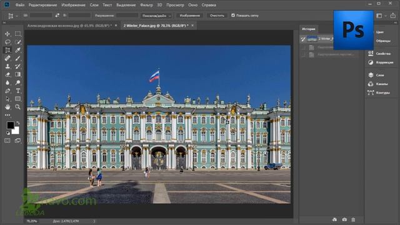Open the Редактирование menu
Screen dimensions: 400x225
[x=42, y=5]
